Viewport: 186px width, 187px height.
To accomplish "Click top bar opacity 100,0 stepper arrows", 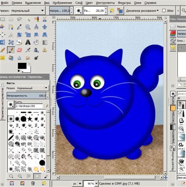I will coord(71,11).
